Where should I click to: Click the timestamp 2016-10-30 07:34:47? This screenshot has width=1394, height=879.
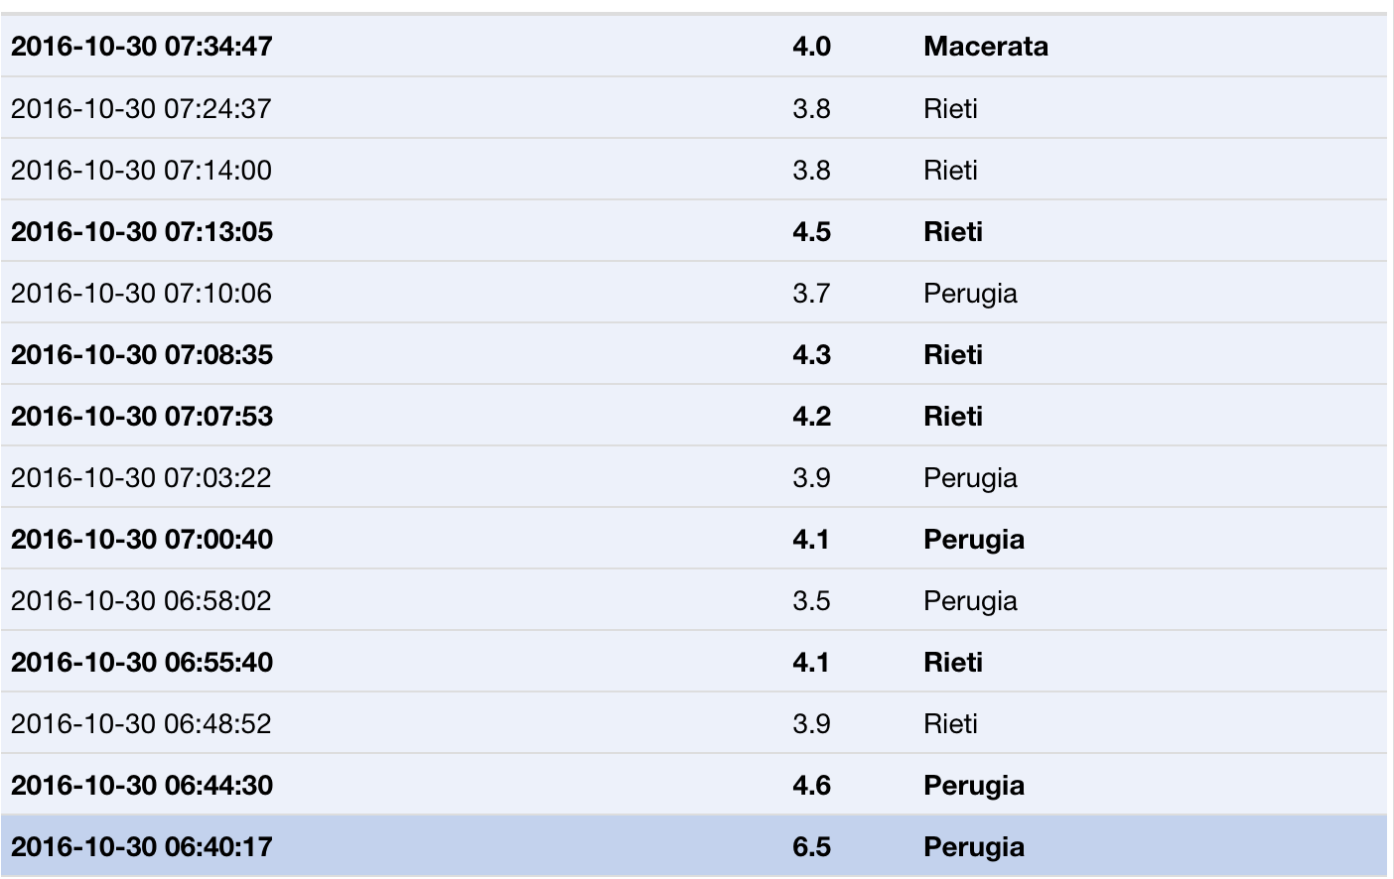coord(141,47)
